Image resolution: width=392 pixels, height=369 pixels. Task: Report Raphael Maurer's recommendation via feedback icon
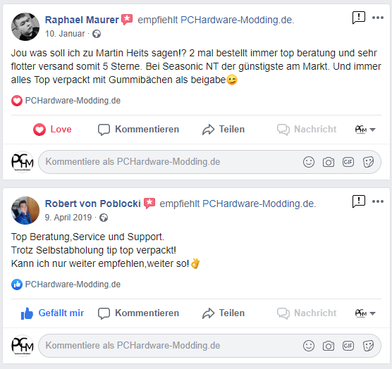(359, 18)
